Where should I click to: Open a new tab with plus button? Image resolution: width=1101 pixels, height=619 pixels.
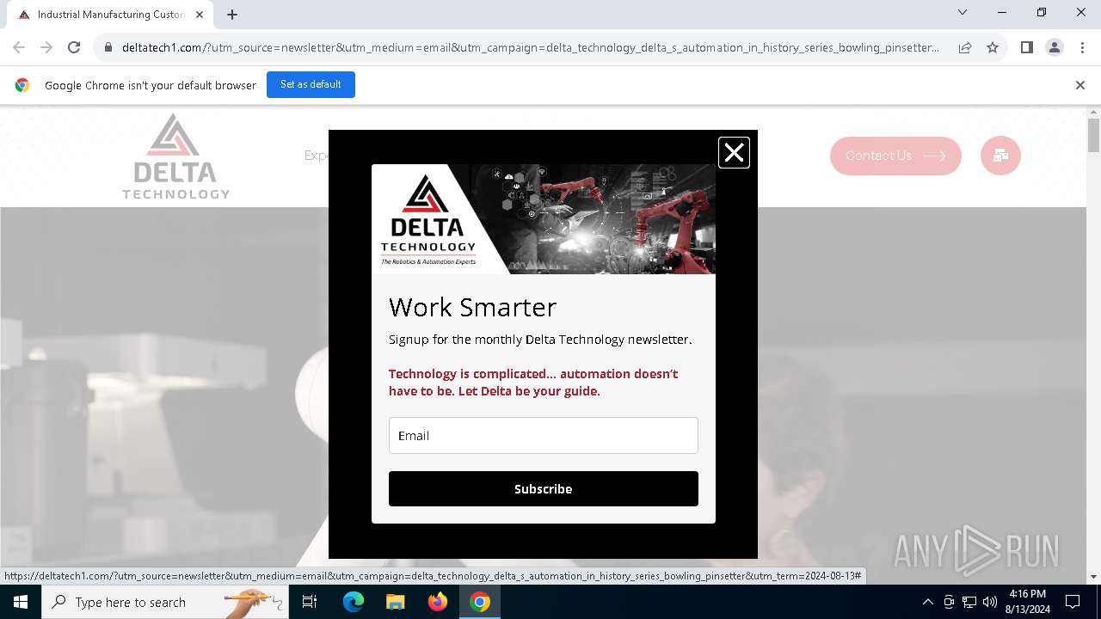pos(232,15)
